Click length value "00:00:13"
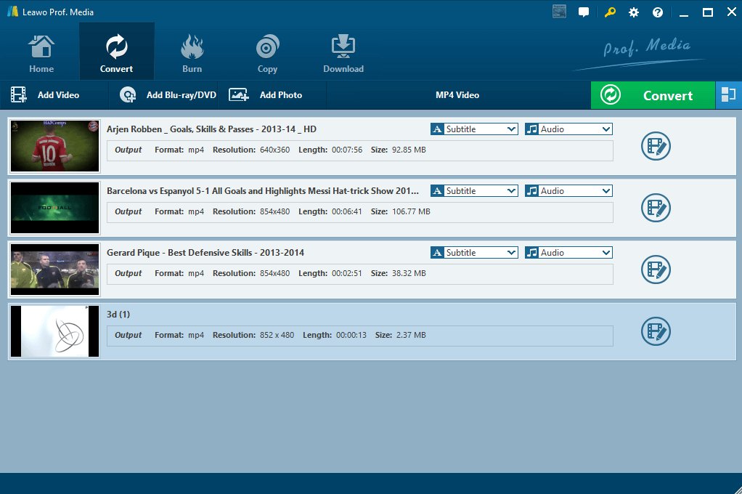 point(351,335)
